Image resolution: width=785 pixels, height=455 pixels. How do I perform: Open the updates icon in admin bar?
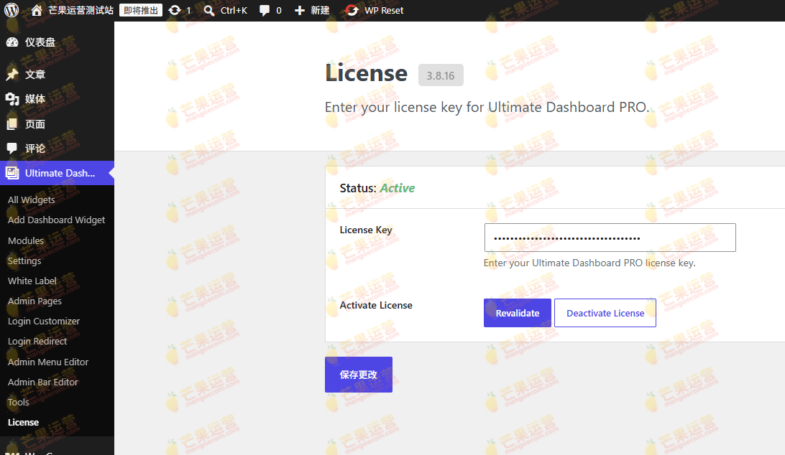pyautogui.click(x=174, y=10)
